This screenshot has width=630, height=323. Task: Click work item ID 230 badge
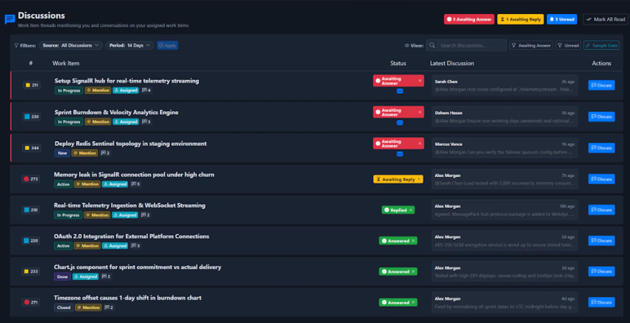31,117
